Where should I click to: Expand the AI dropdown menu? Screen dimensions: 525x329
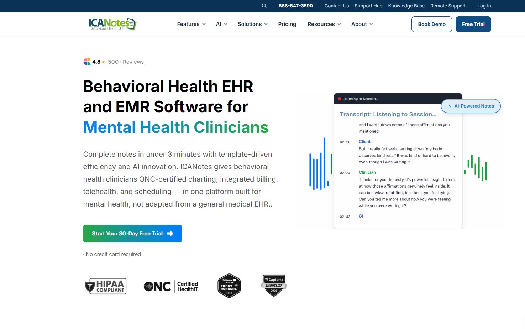[222, 24]
